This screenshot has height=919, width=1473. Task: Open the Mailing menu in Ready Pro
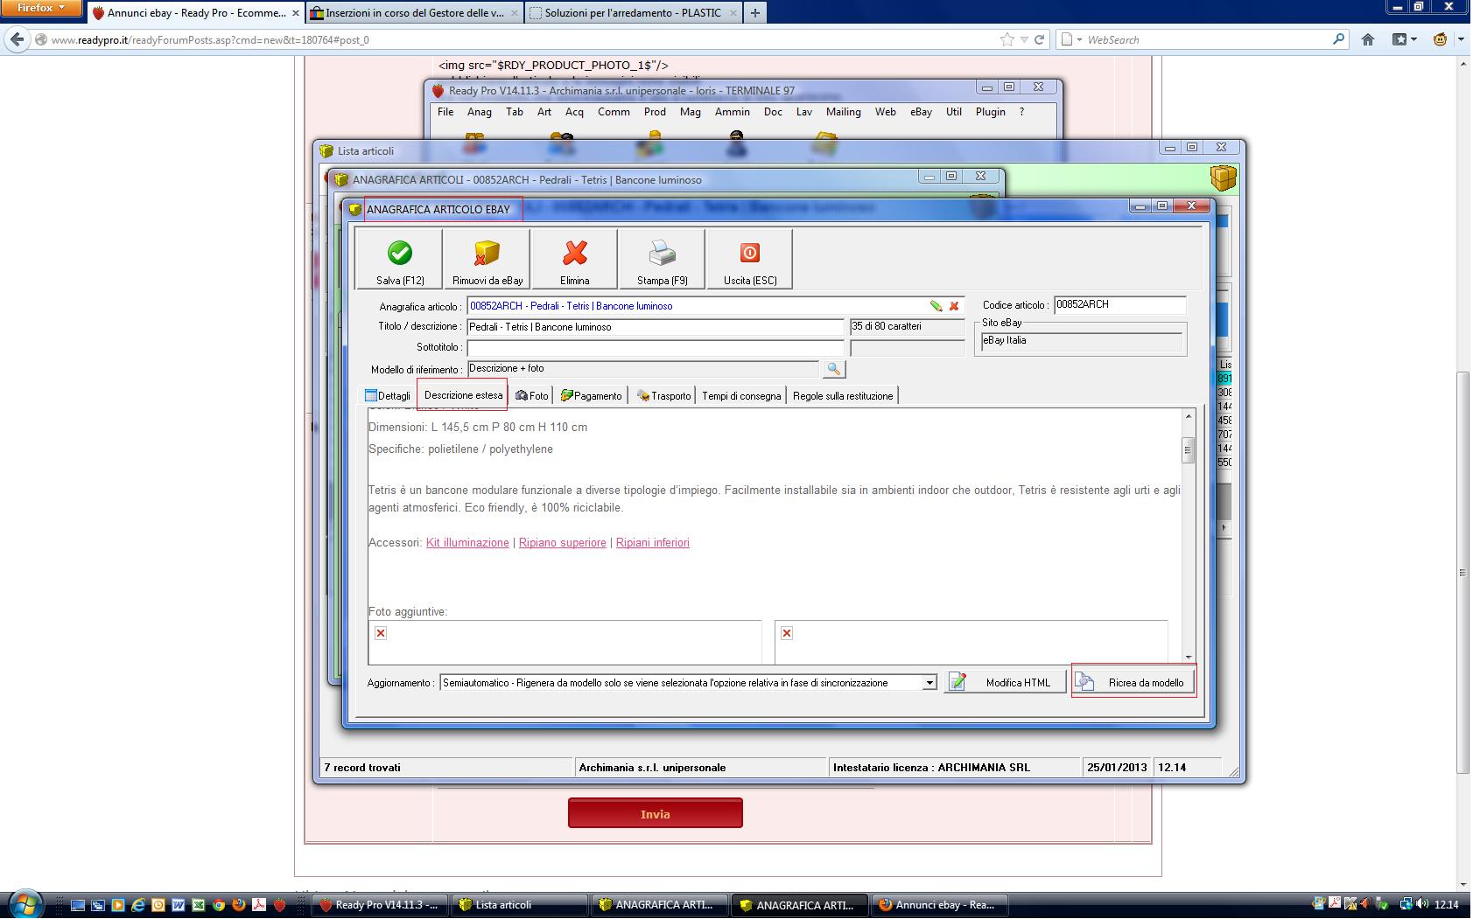pyautogui.click(x=844, y=112)
